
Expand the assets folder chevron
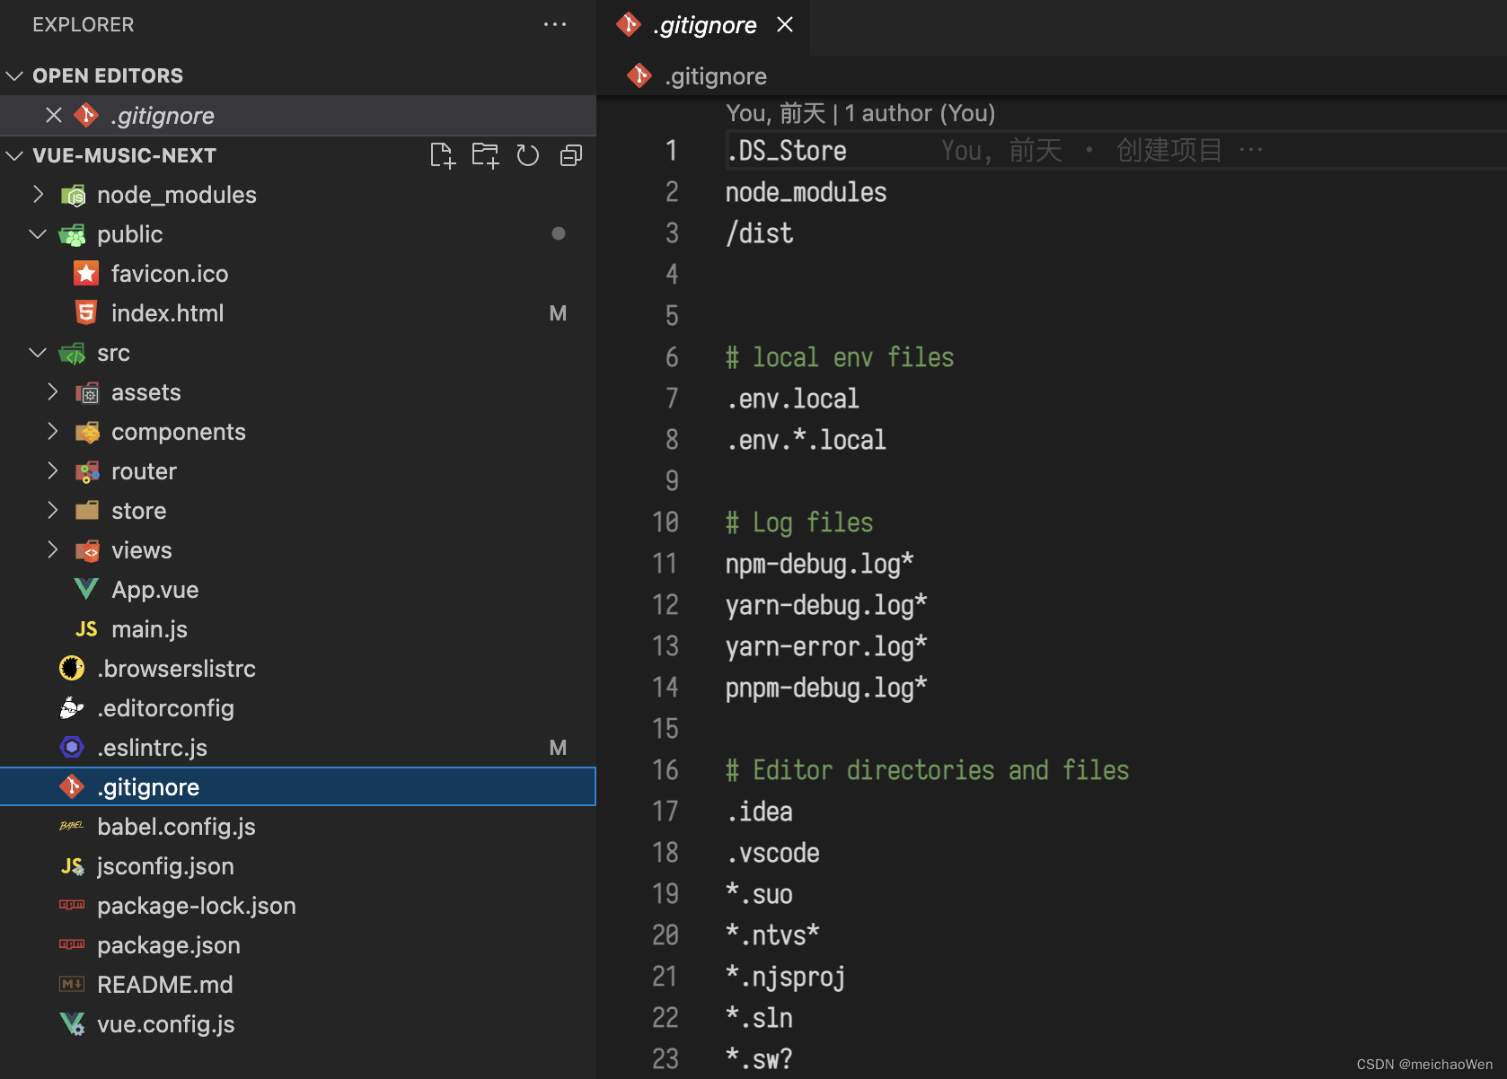(x=52, y=391)
